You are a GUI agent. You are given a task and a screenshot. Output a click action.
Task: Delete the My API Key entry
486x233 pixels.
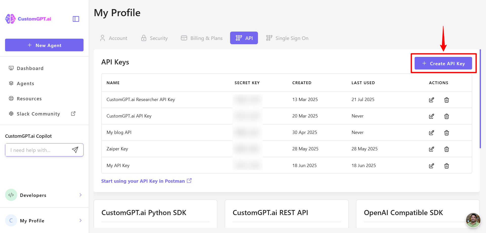447,166
